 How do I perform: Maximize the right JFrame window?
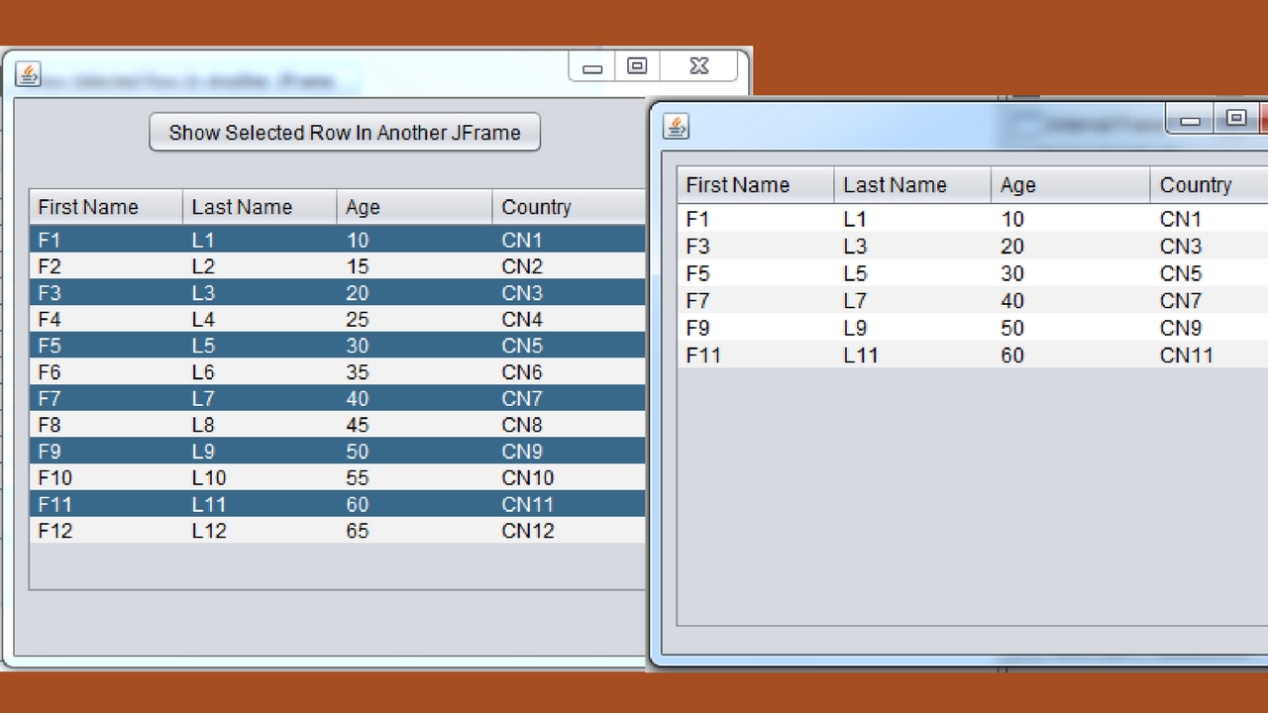click(1235, 118)
